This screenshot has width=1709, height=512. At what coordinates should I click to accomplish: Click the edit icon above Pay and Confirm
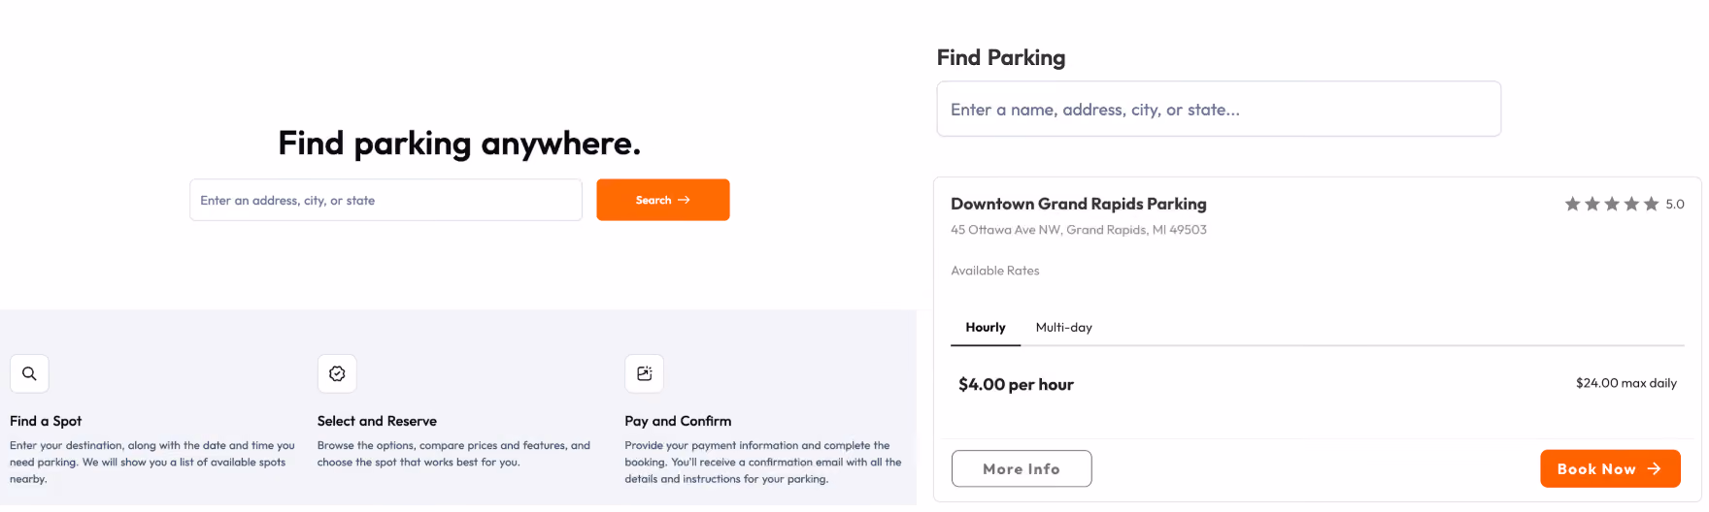point(644,373)
